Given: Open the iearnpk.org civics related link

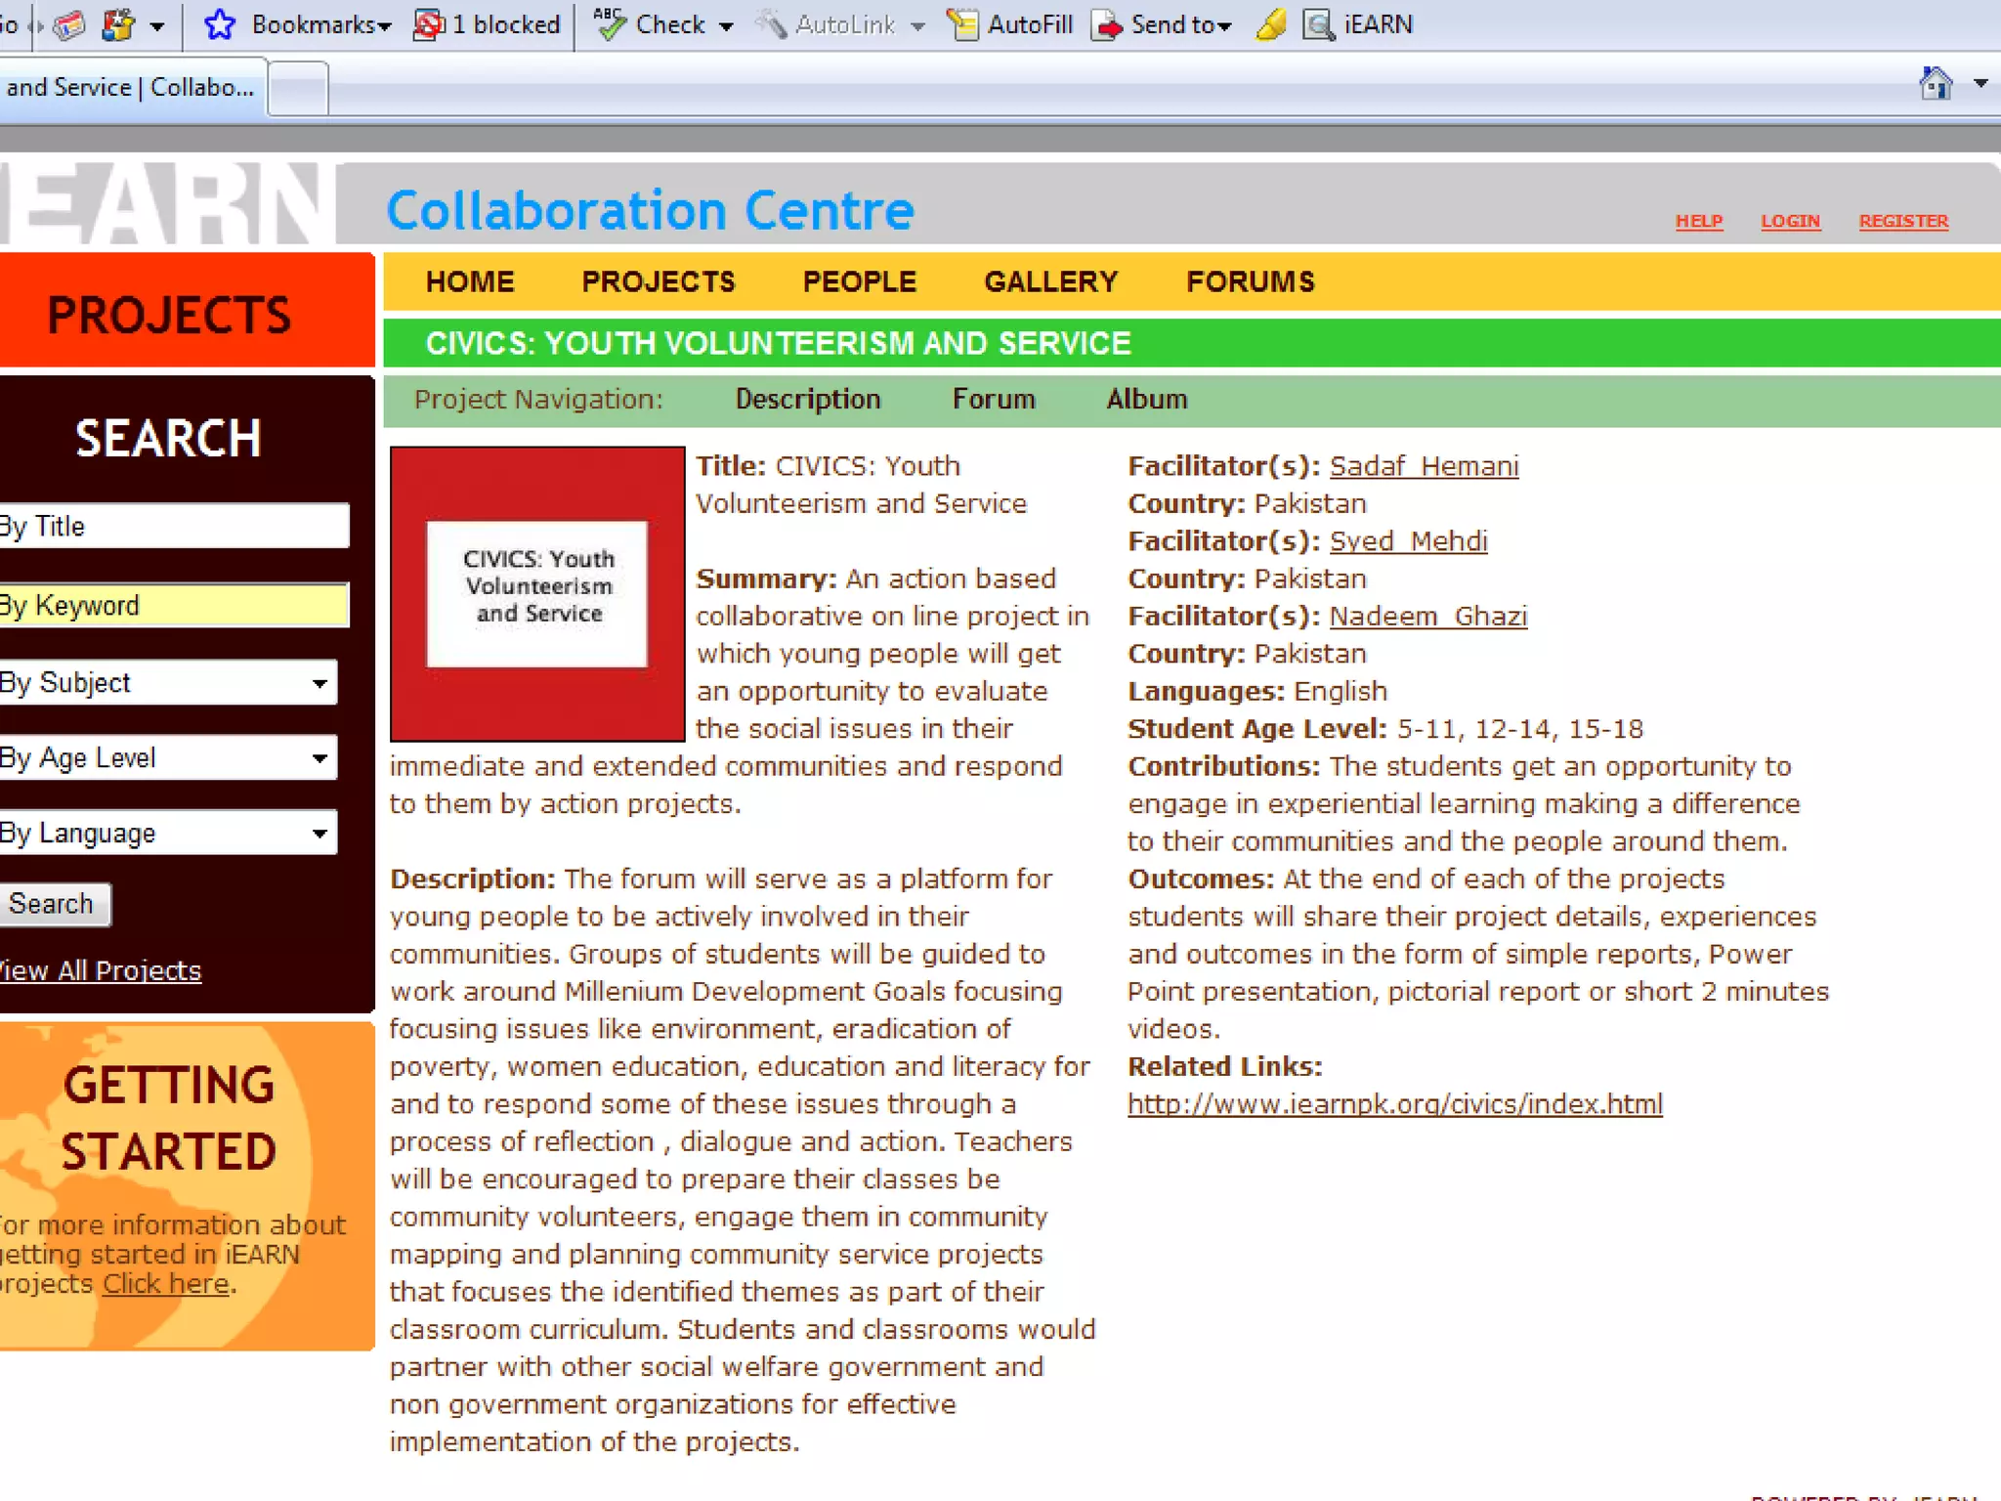Looking at the screenshot, I should pyautogui.click(x=1394, y=1104).
